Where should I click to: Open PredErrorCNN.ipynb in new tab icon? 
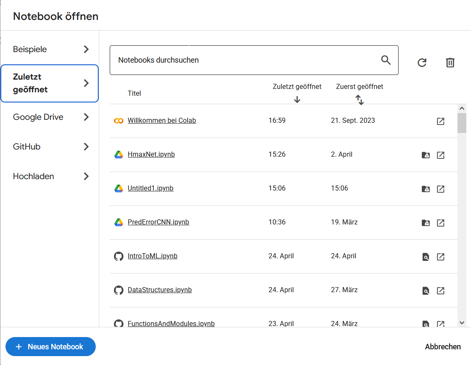point(441,223)
